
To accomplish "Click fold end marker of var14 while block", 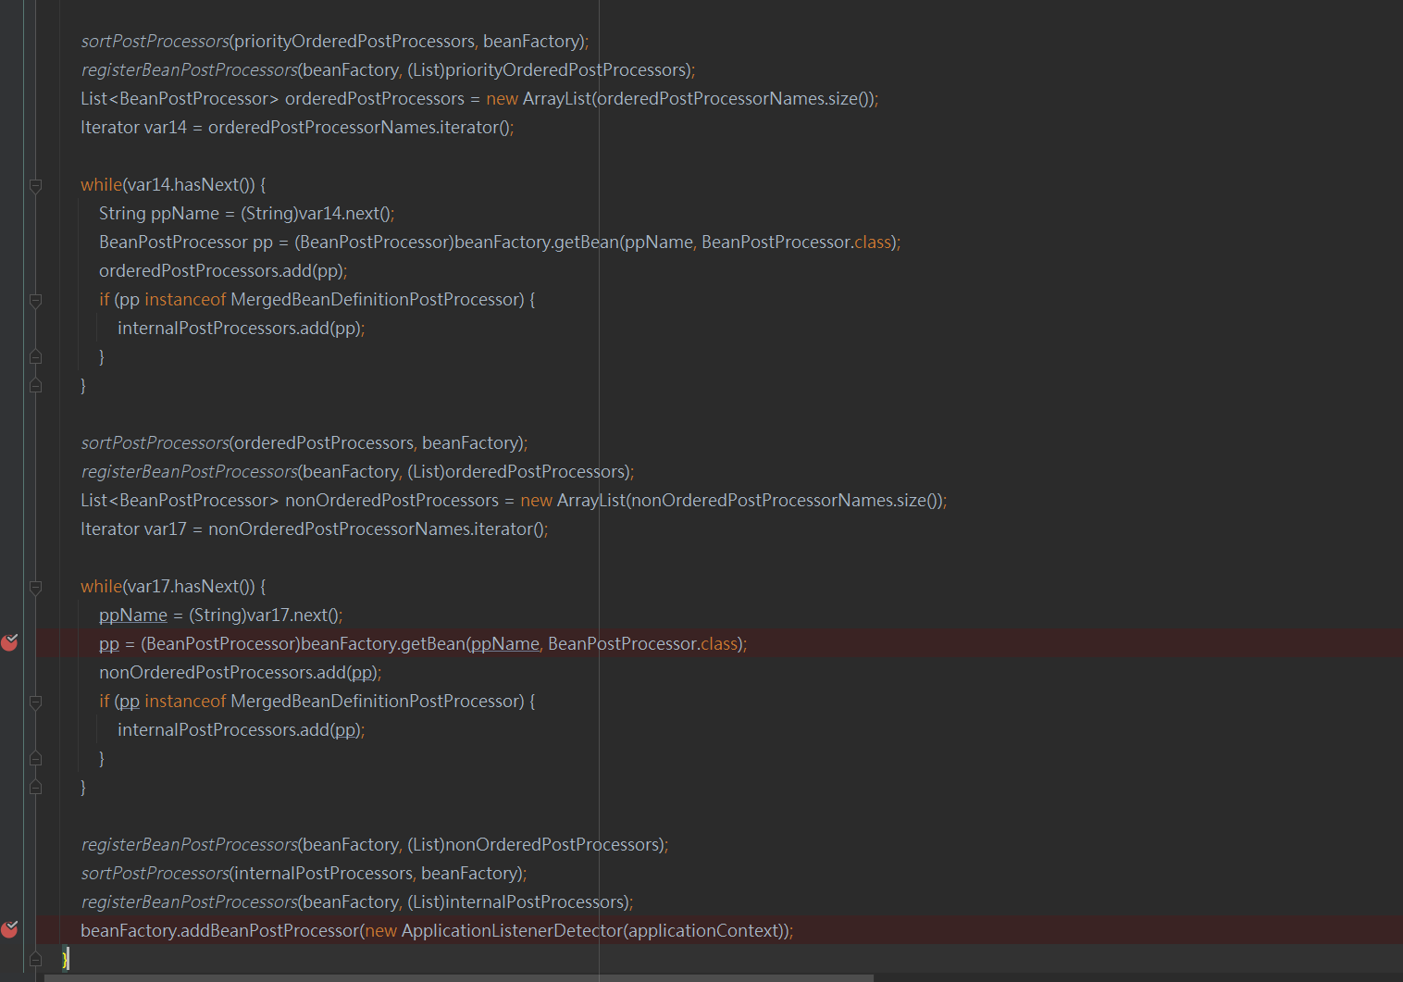I will (35, 385).
